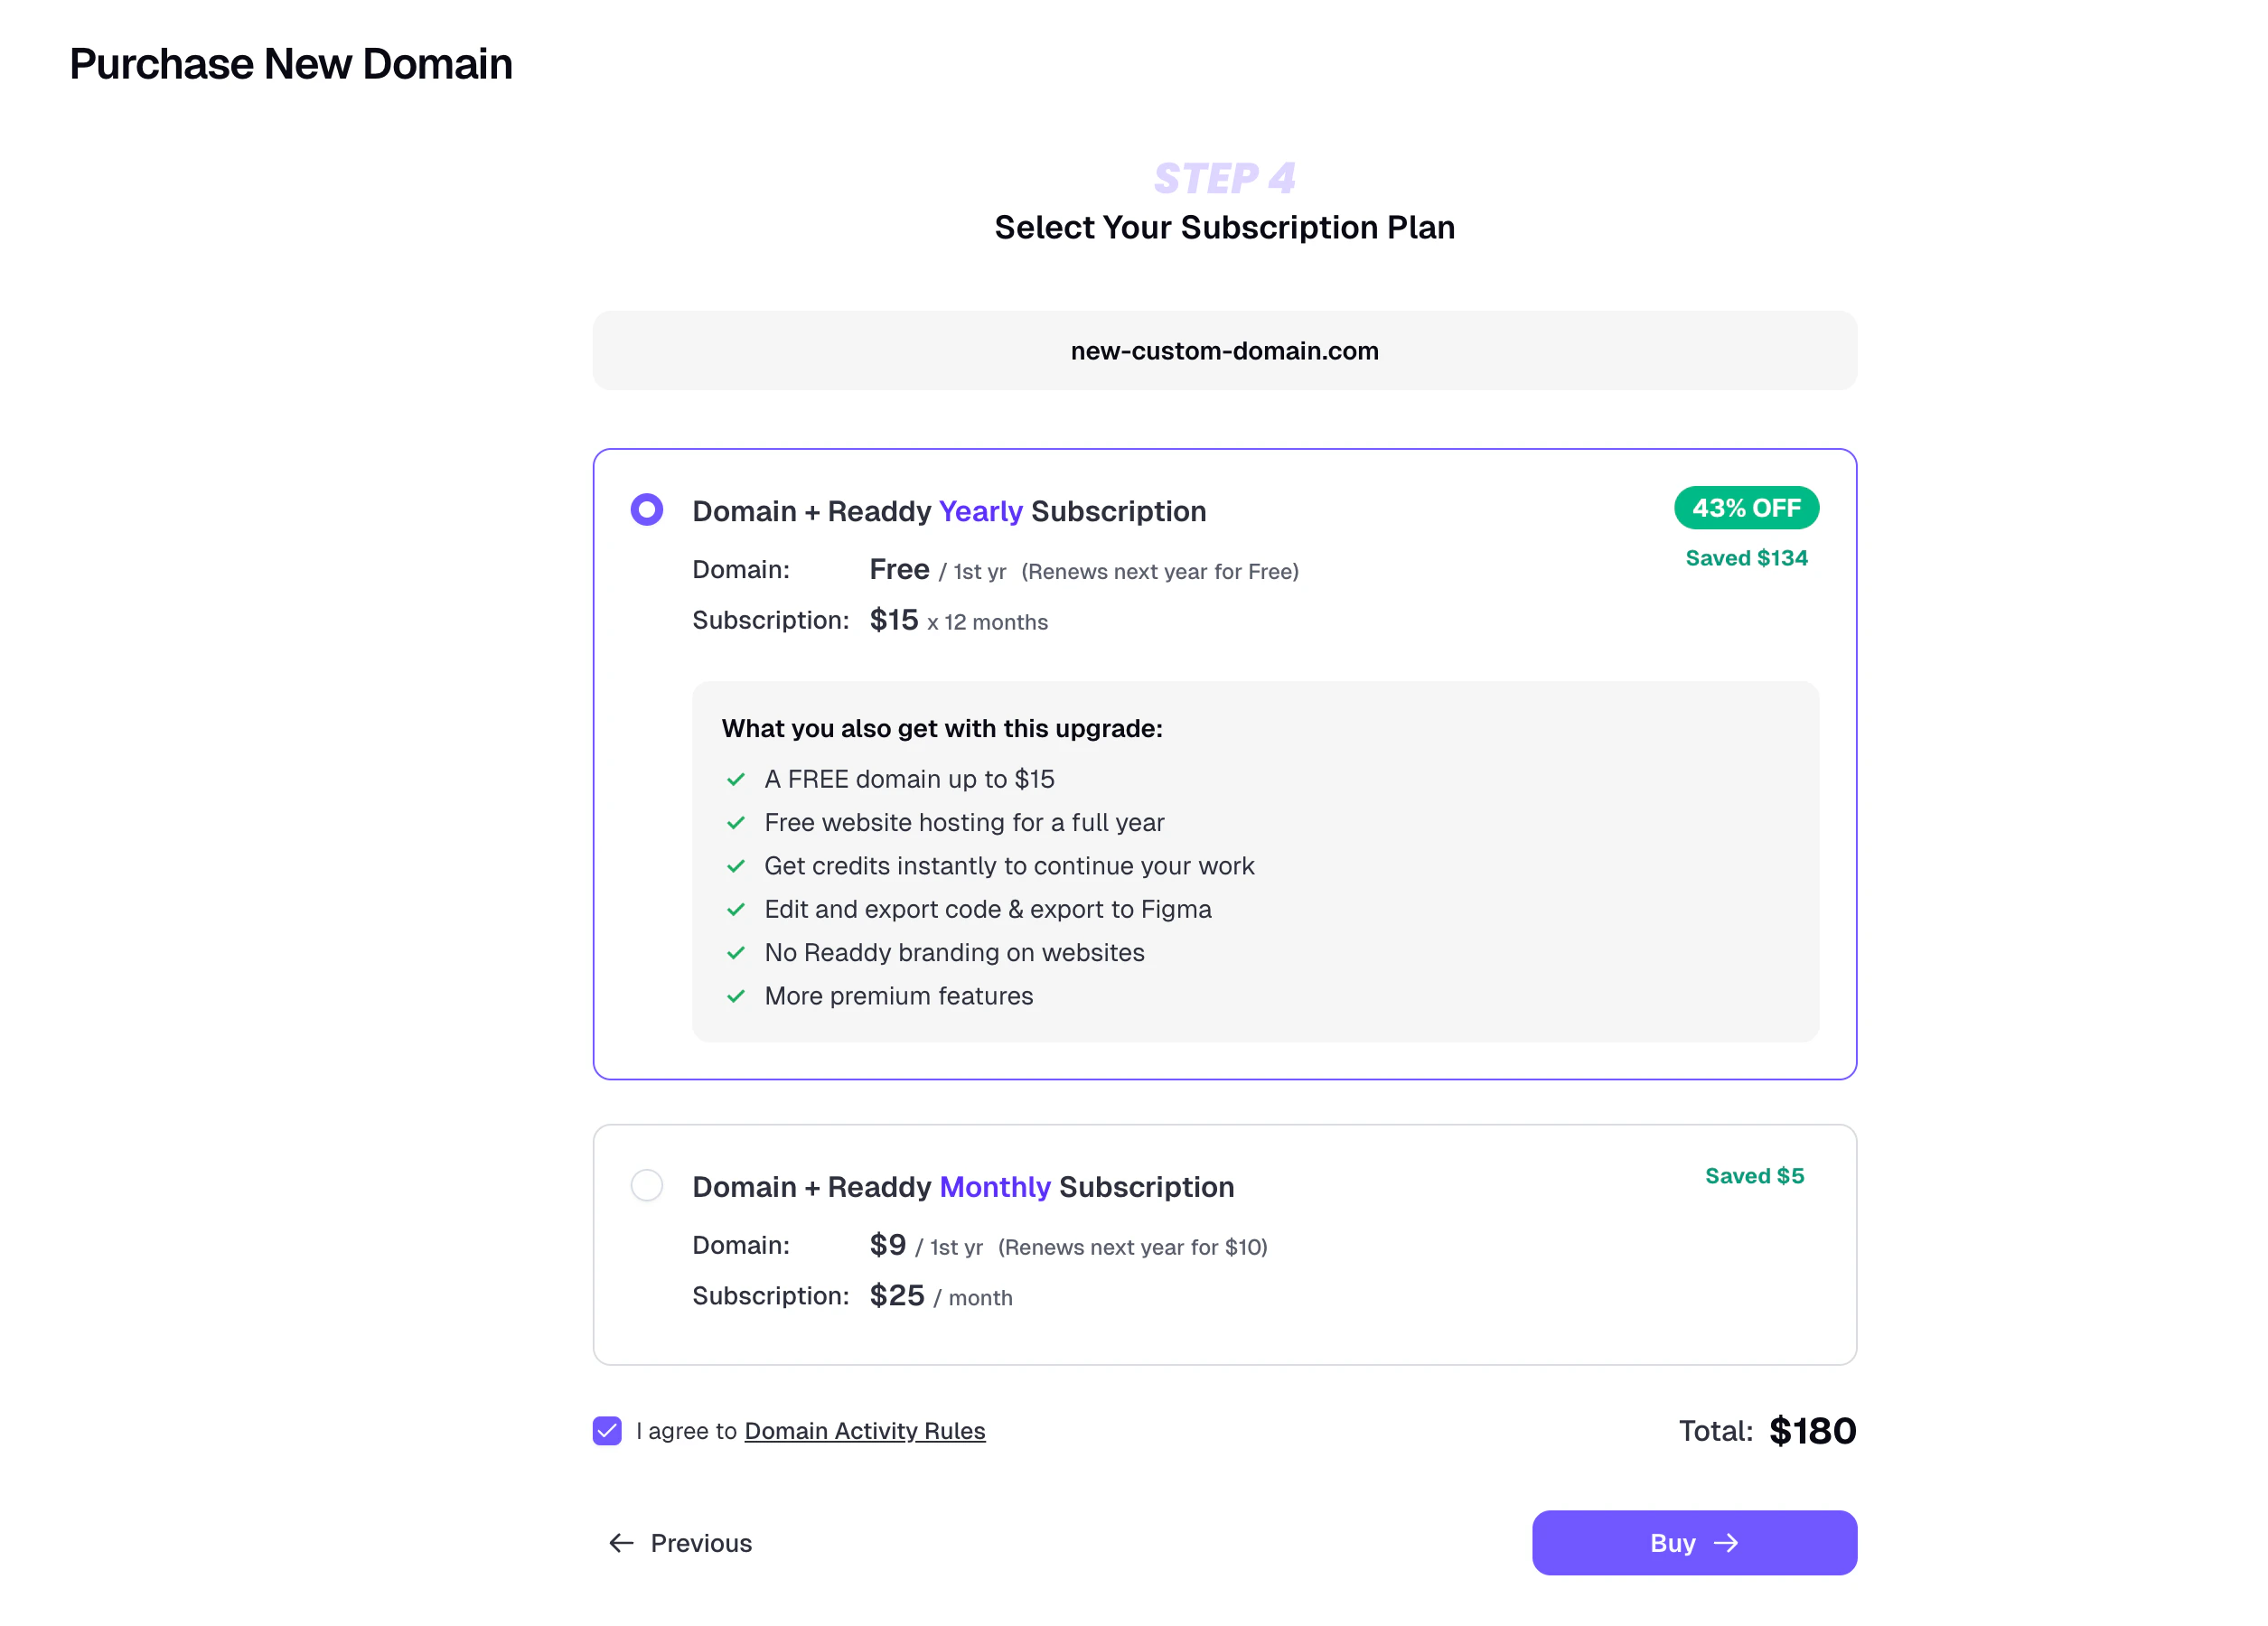Click the 43% OFF badge

(1745, 508)
